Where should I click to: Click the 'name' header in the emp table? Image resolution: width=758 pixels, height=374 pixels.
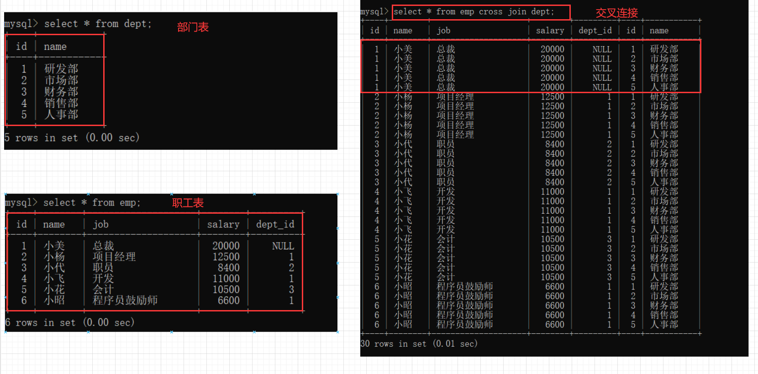54,224
